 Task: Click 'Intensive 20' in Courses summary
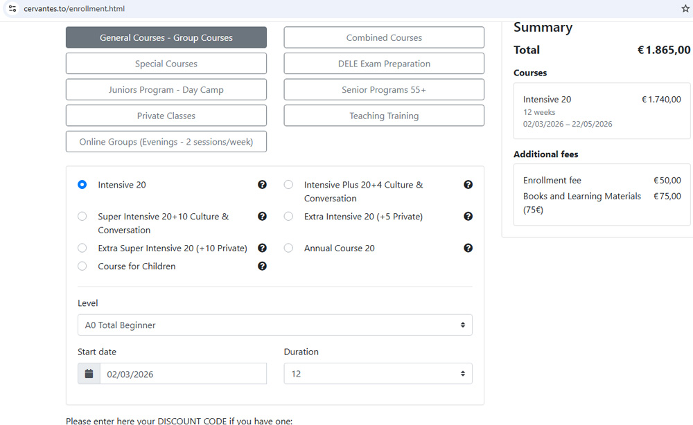click(547, 99)
